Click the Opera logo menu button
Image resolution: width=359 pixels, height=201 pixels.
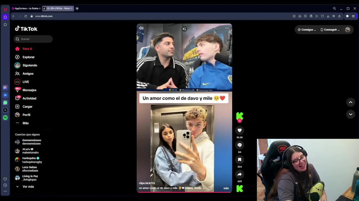pos(5,9)
